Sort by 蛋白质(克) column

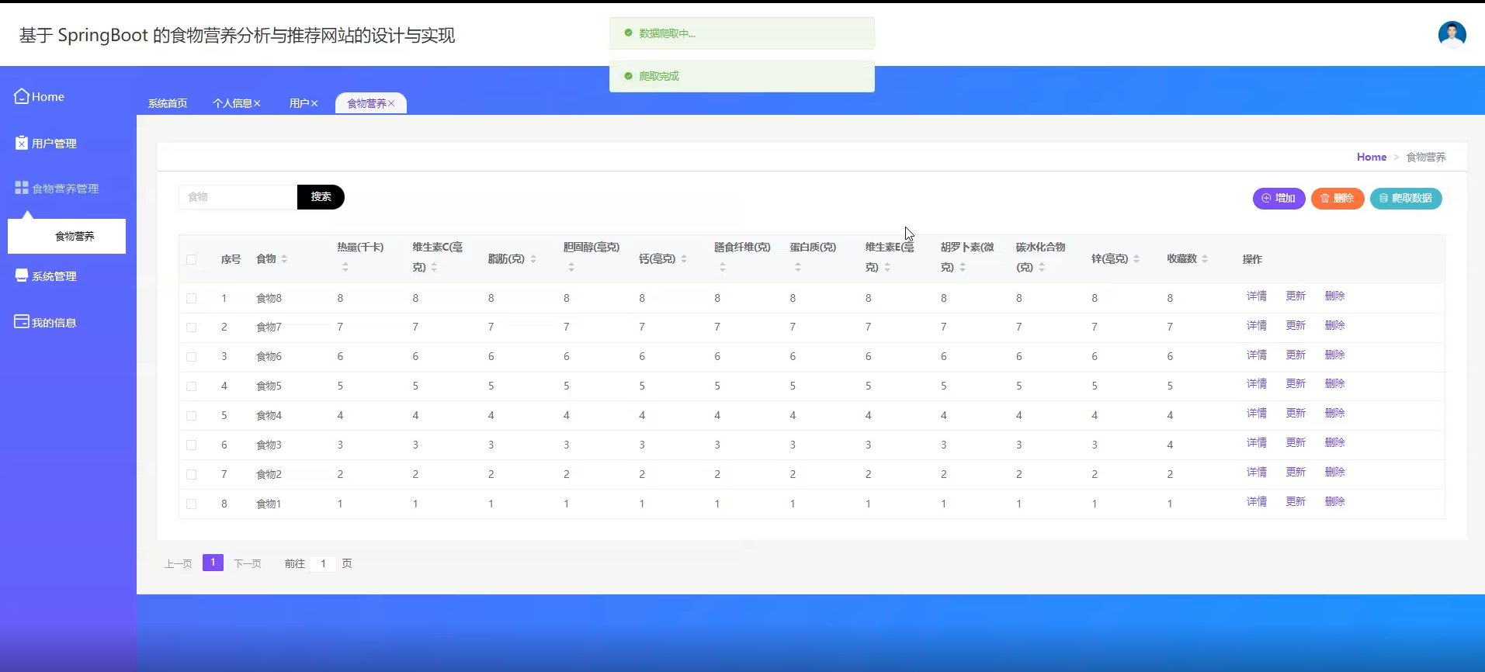coord(798,267)
